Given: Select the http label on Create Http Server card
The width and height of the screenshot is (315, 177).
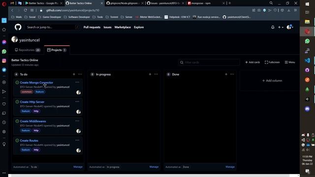Looking at the screenshot, I should (x=36, y=111).
